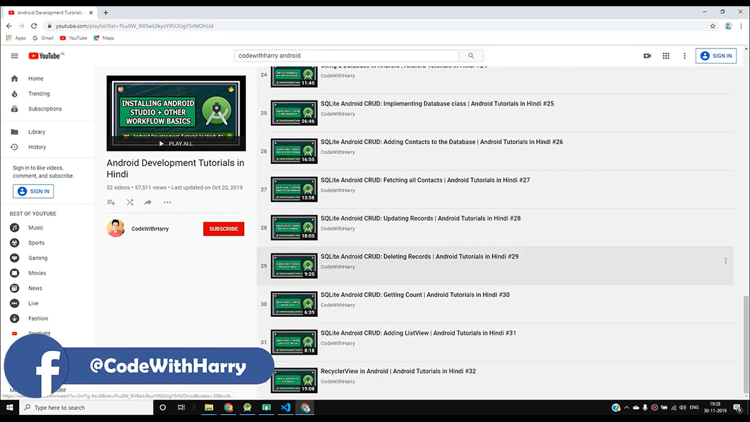
Task: Click the Gaming category icon
Action: (14, 258)
